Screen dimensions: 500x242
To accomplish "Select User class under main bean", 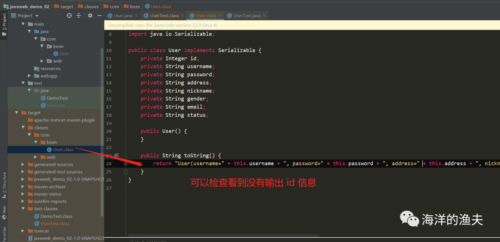I will pyautogui.click(x=61, y=54).
